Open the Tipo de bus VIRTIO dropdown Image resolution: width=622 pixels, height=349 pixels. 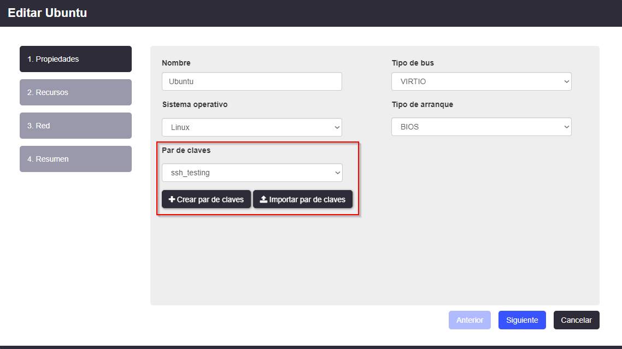tap(481, 81)
